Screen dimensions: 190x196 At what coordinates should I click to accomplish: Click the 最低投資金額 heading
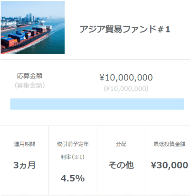pos(170,144)
